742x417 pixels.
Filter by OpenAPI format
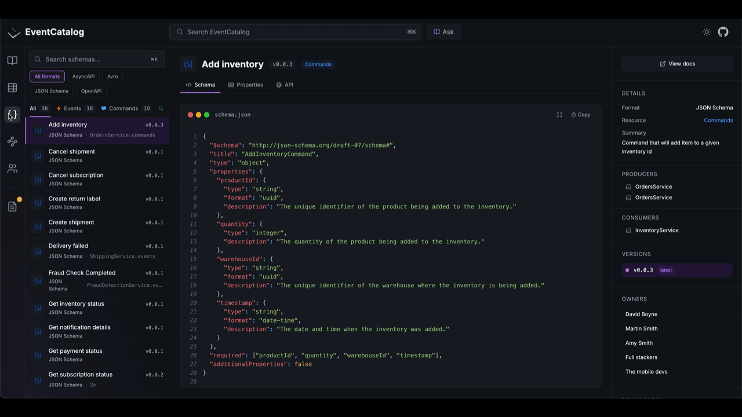pos(92,91)
